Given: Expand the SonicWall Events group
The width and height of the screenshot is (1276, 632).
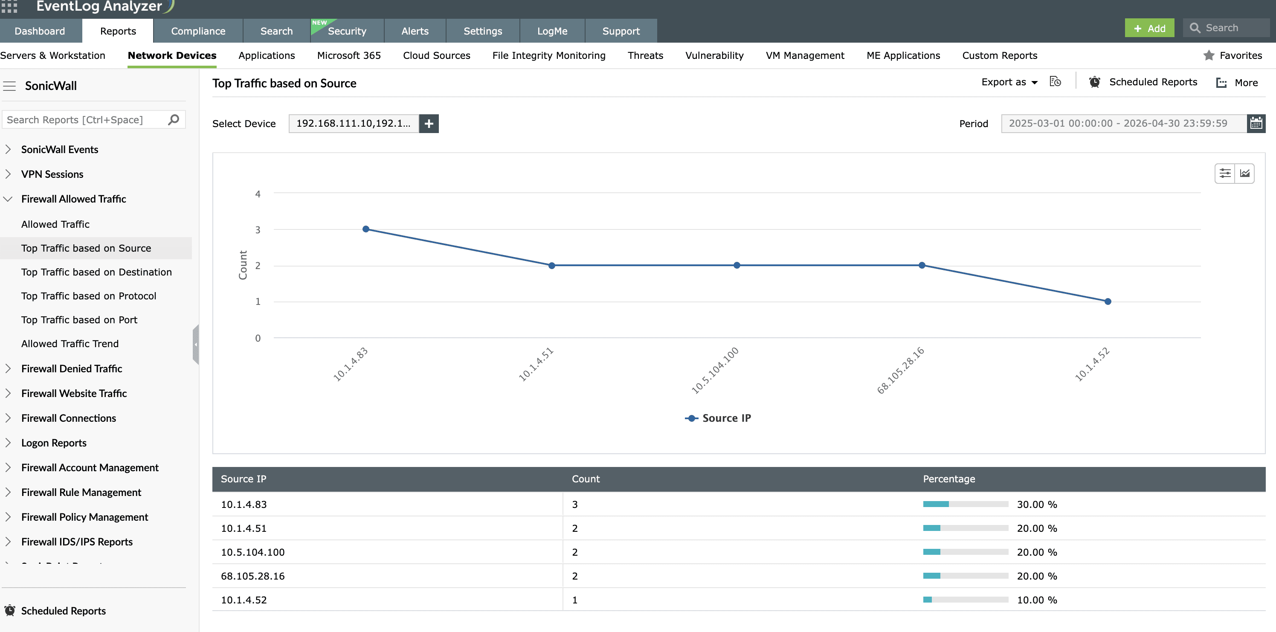Looking at the screenshot, I should tap(8, 149).
